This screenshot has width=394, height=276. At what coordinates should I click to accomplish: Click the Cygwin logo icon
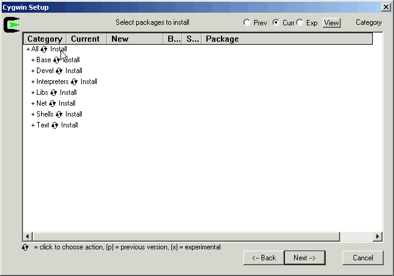tap(11, 25)
